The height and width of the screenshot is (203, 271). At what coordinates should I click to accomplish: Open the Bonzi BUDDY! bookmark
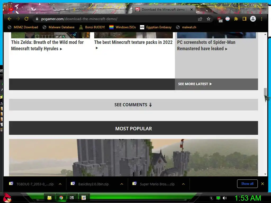coord(92,27)
